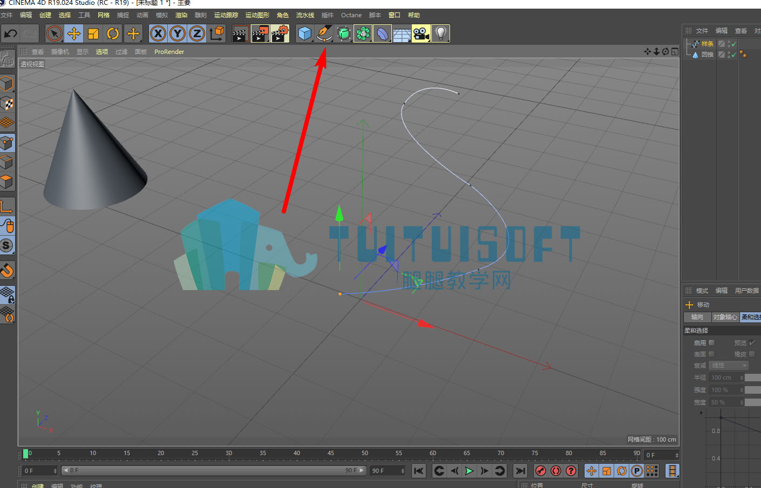
Task: Select the 样条 object in manager
Action: coord(708,44)
